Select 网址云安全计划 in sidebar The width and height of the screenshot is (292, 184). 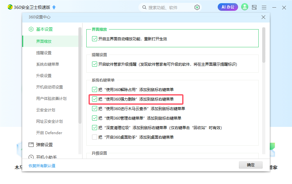pos(49,121)
